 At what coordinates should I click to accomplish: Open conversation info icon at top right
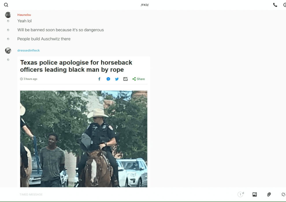[284, 5]
